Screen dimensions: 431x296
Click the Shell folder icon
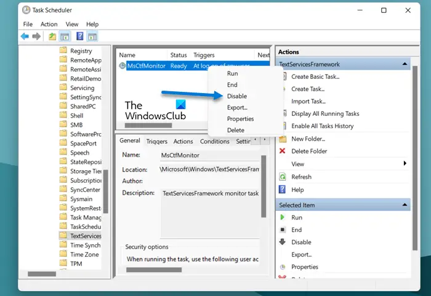pyautogui.click(x=63, y=115)
